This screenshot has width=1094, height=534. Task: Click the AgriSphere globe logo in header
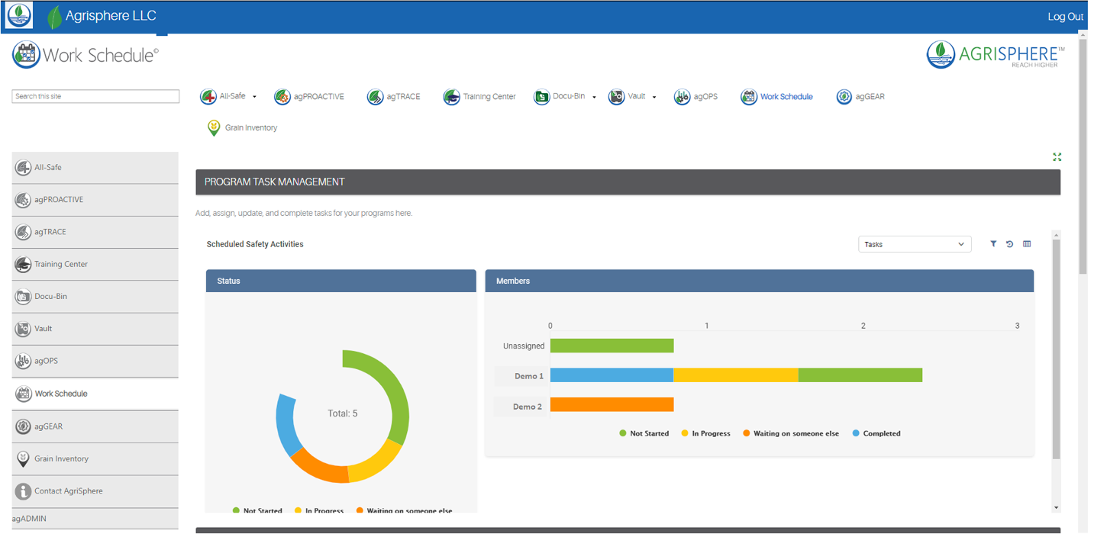19,15
